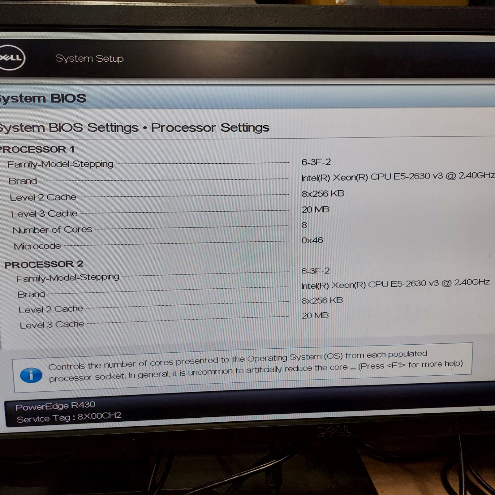Click the Microcode value 0x46

[312, 240]
